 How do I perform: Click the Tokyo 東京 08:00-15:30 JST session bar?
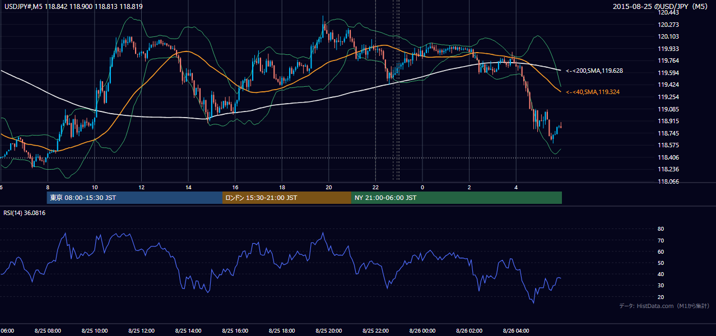point(134,198)
